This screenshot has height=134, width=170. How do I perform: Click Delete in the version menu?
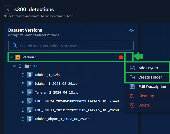coord(144,105)
